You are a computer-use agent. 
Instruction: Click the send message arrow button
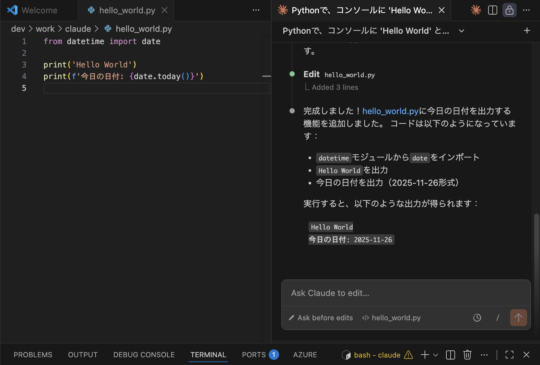click(x=518, y=318)
